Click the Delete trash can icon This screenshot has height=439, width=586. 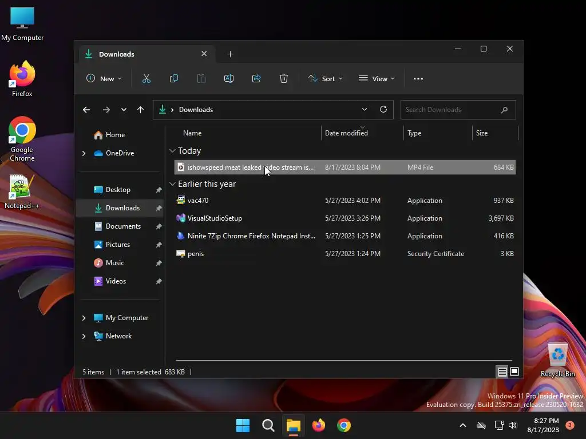pos(284,78)
